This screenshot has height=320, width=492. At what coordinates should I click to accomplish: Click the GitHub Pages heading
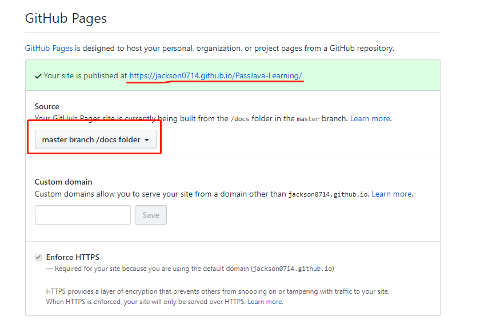[66, 18]
